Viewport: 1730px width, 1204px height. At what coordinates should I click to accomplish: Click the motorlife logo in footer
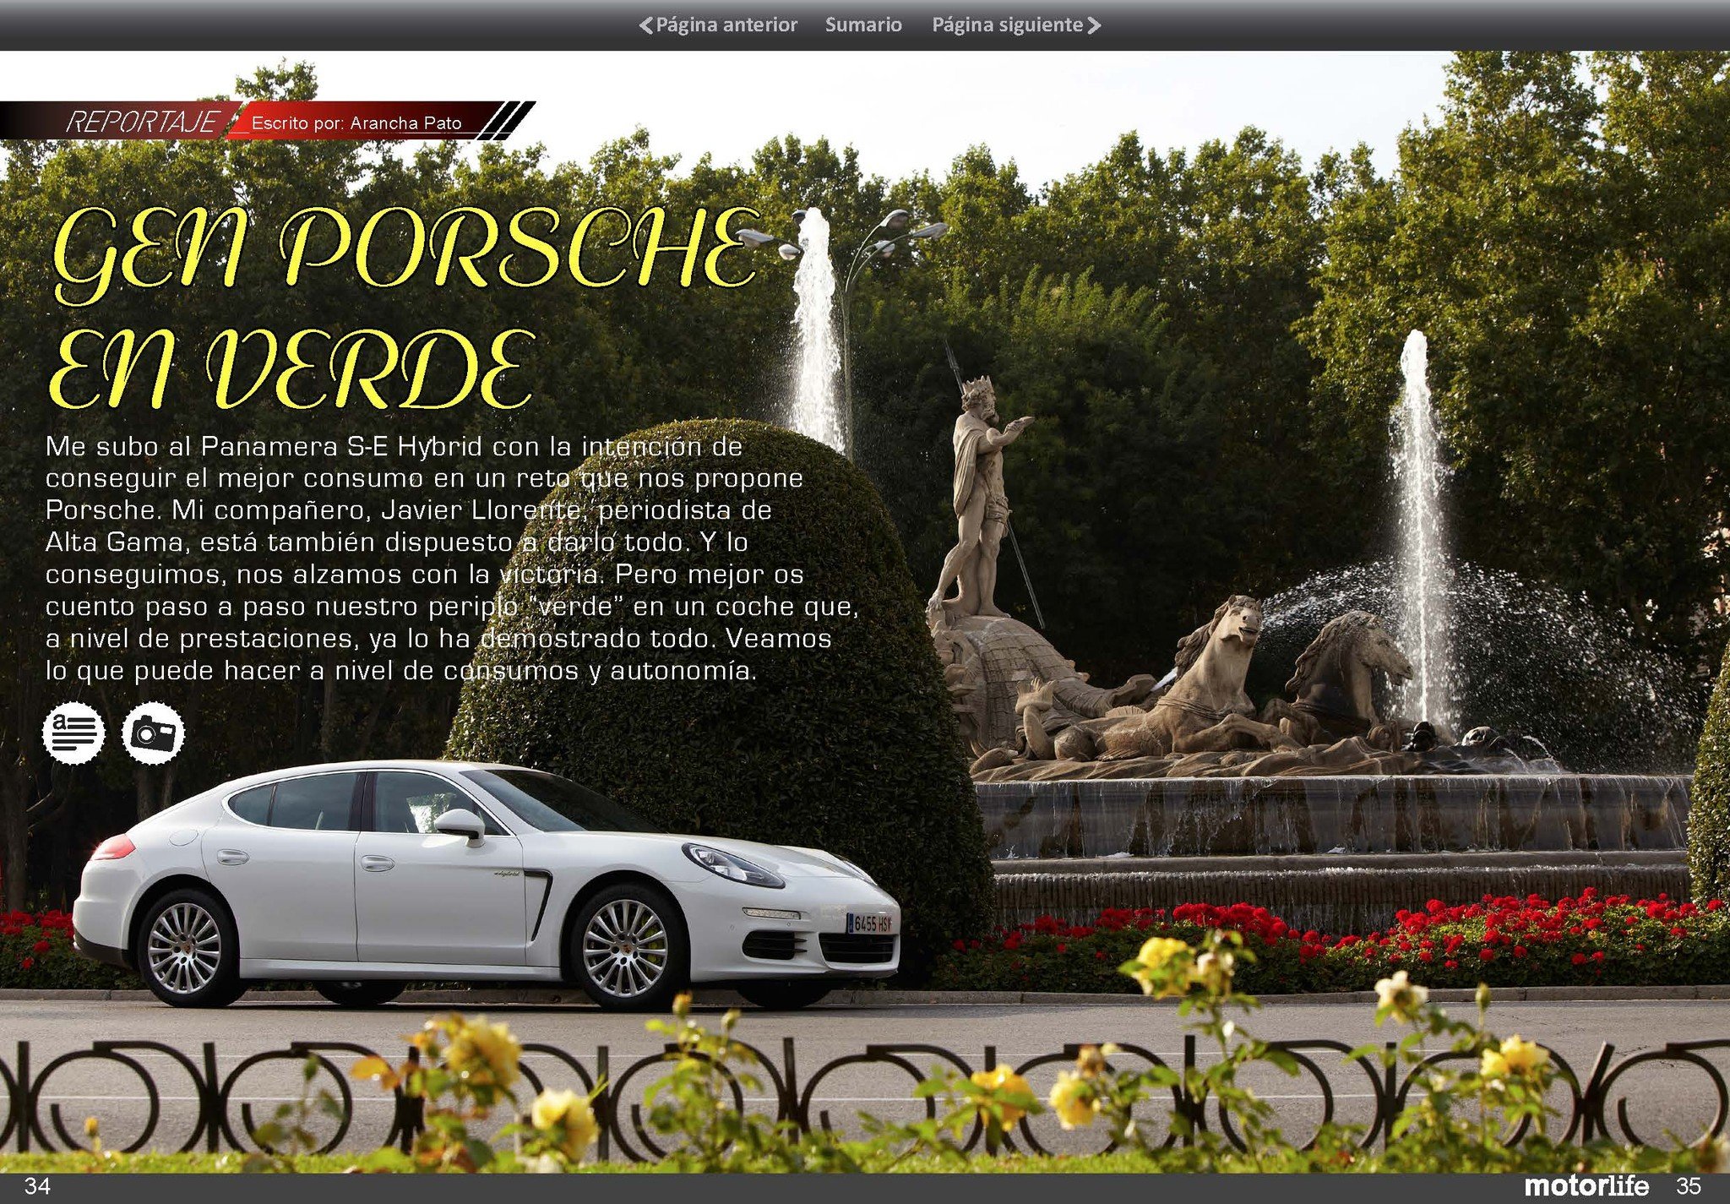coord(1586,1185)
